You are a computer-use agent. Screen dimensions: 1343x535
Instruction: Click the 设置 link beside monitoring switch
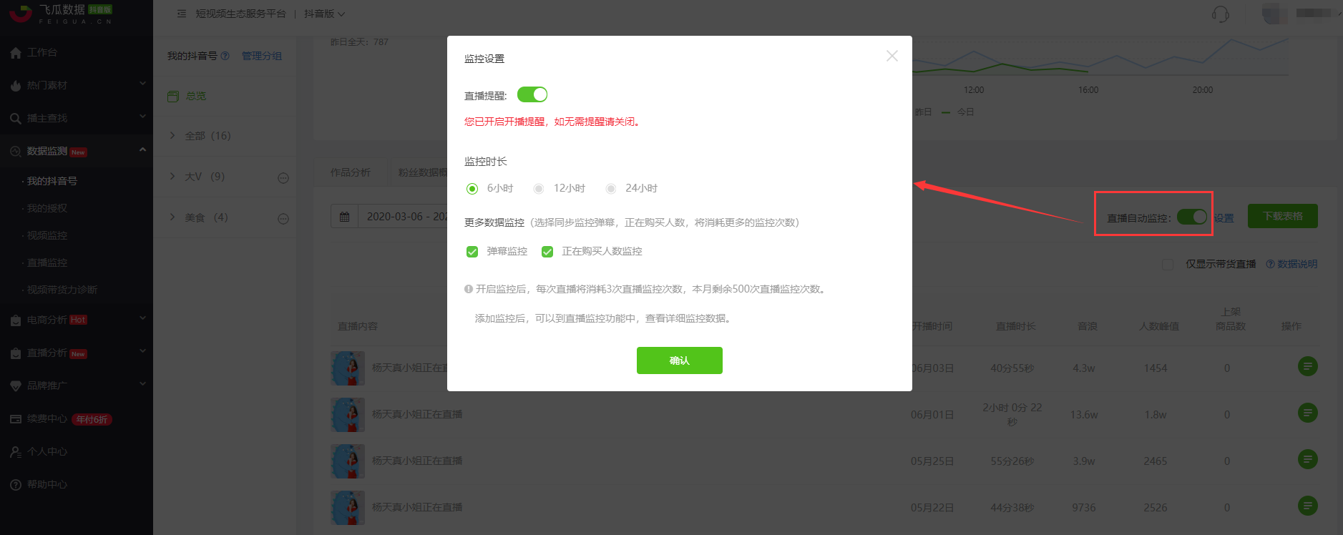click(x=1224, y=219)
